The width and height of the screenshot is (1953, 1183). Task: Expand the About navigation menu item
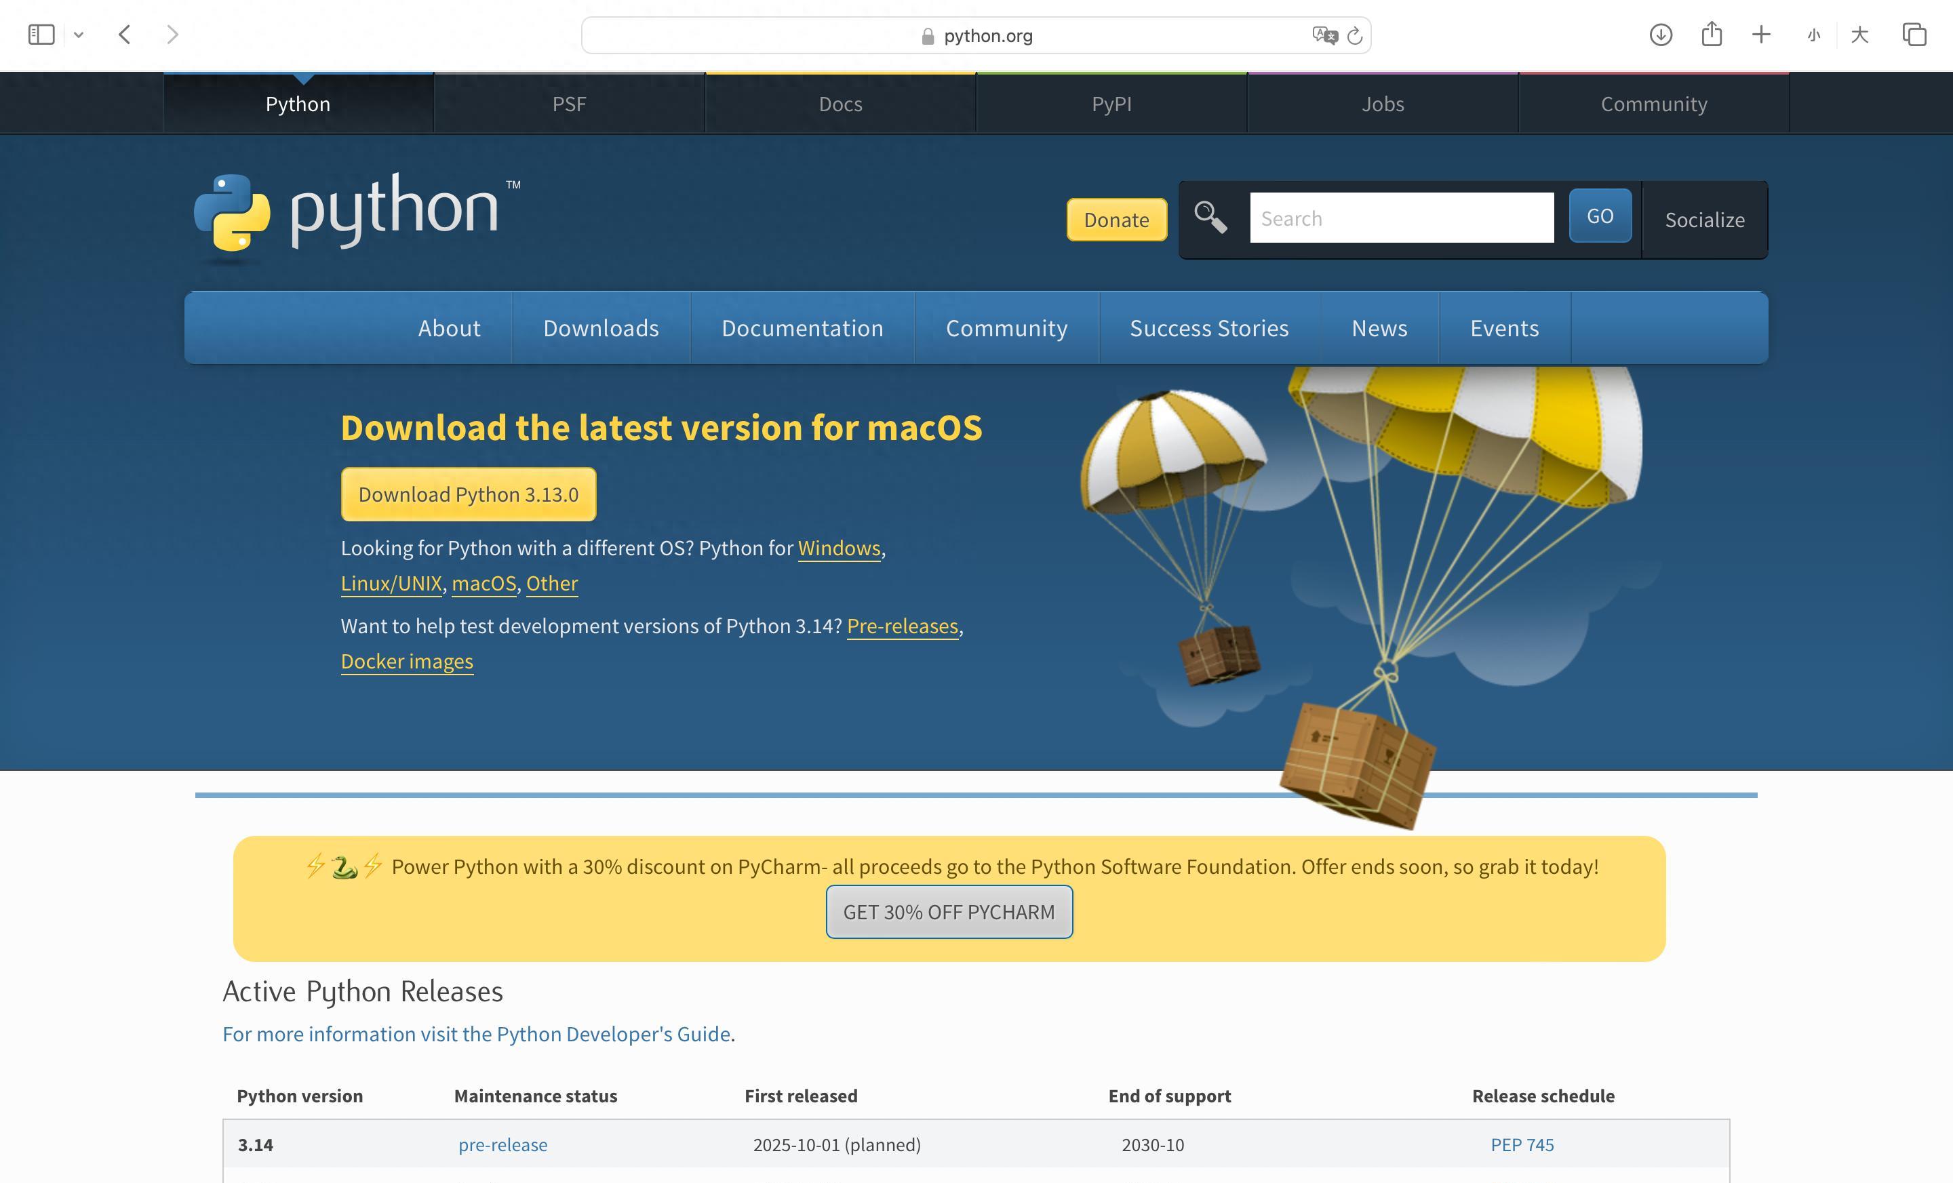point(449,328)
